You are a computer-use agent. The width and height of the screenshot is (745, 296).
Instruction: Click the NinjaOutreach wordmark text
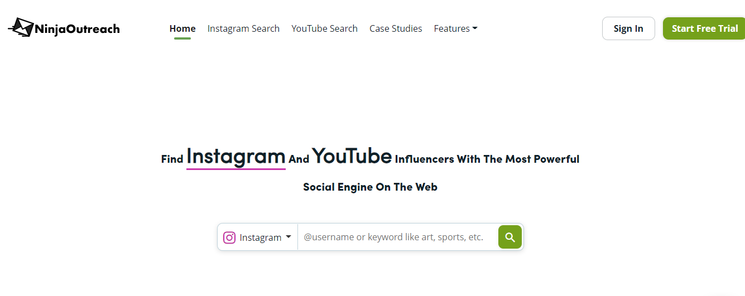click(77, 28)
